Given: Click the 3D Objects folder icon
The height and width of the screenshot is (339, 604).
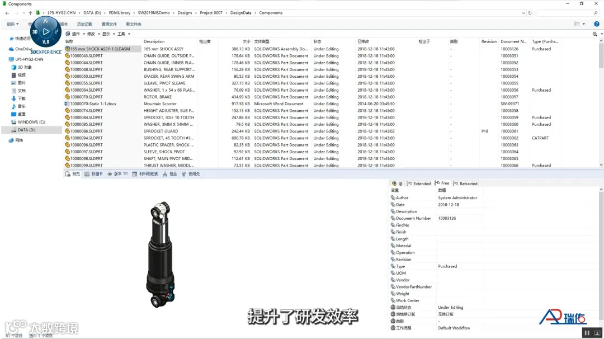Looking at the screenshot, I should tap(14, 68).
